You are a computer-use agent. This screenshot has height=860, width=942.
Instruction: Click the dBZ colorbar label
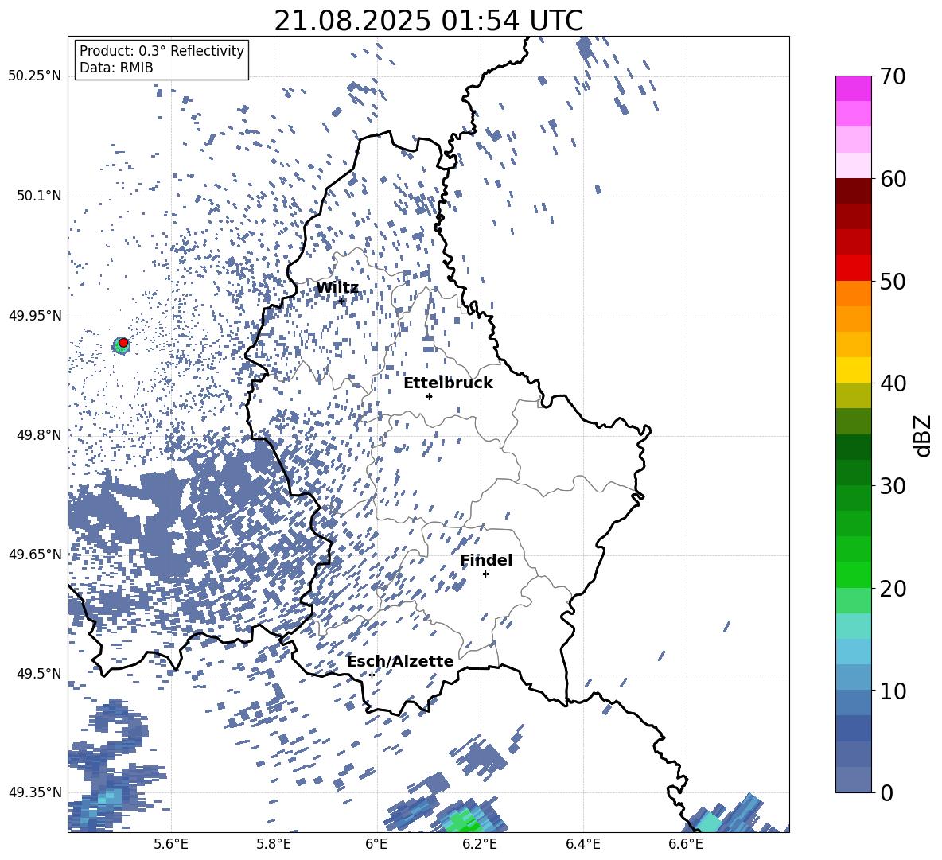[x=924, y=435]
